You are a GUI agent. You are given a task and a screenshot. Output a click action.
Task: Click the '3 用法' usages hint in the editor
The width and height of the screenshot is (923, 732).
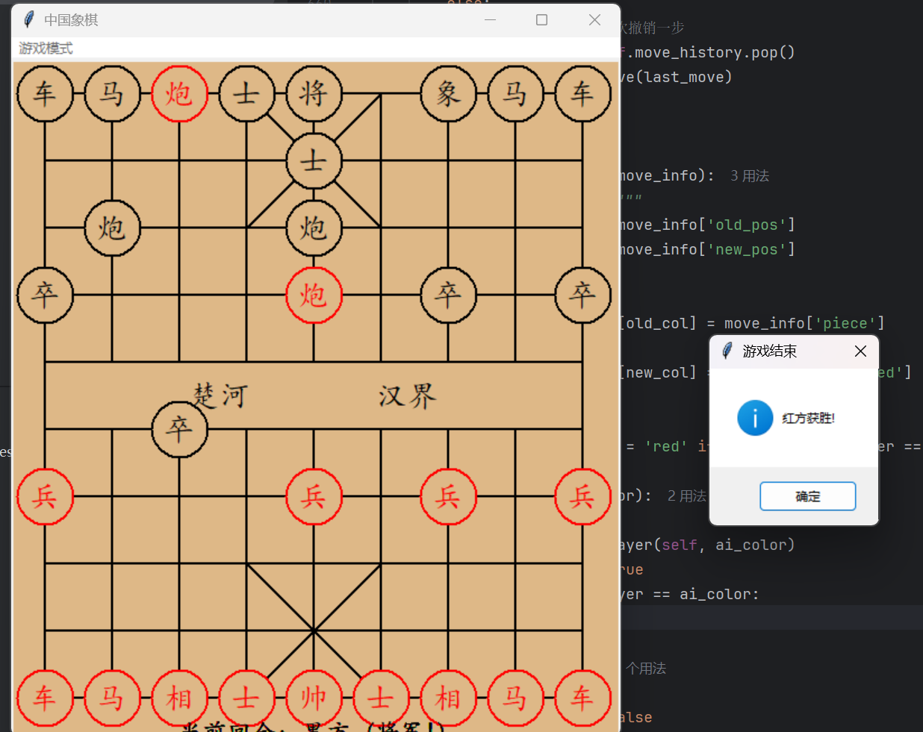point(750,176)
